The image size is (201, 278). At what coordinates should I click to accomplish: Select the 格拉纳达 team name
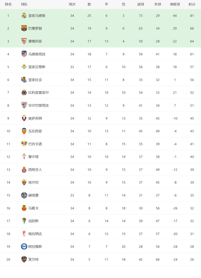click(35, 234)
